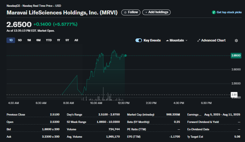The width and height of the screenshot is (245, 142).
Task: Click the large 2.6500 current price
Action: coord(19,25)
